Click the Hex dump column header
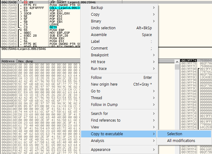 [x=49, y=61]
